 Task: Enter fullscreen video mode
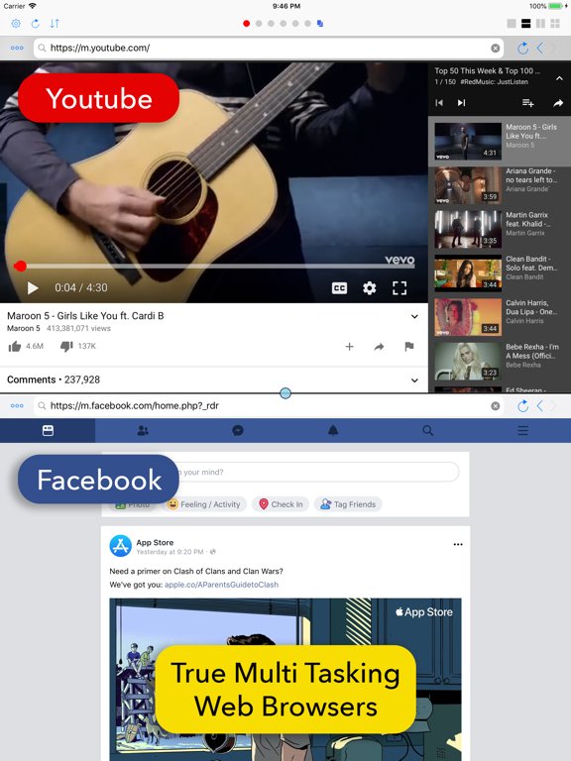point(400,288)
